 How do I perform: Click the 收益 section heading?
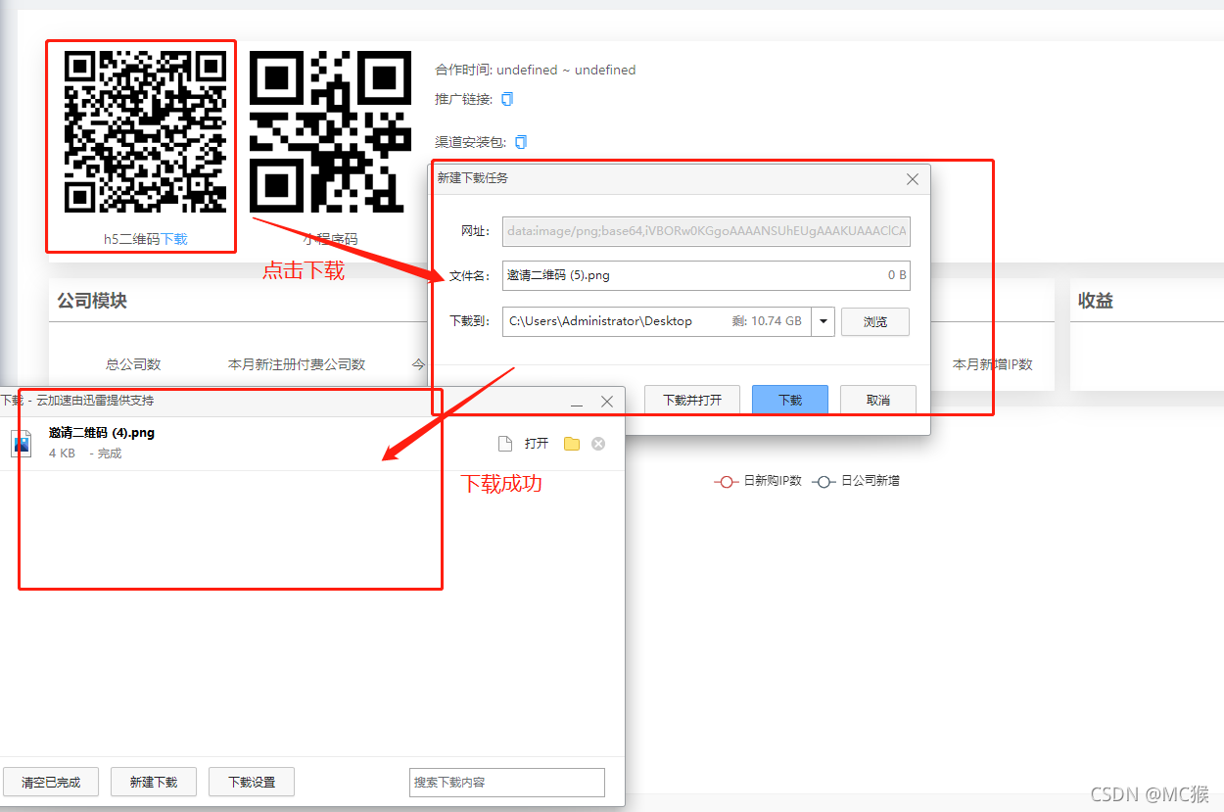coord(1096,301)
